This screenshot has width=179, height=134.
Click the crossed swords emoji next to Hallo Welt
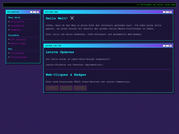click(72, 18)
